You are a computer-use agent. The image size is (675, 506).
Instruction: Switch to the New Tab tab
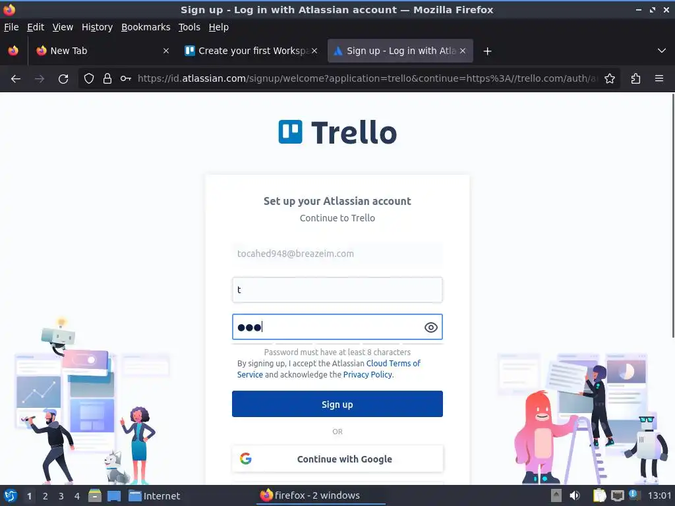103,51
